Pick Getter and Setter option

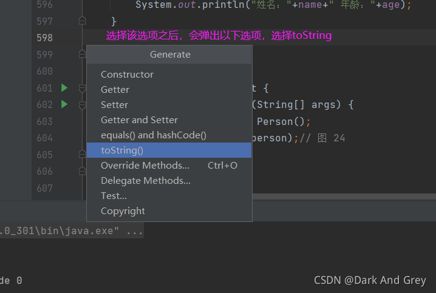(x=169, y=120)
